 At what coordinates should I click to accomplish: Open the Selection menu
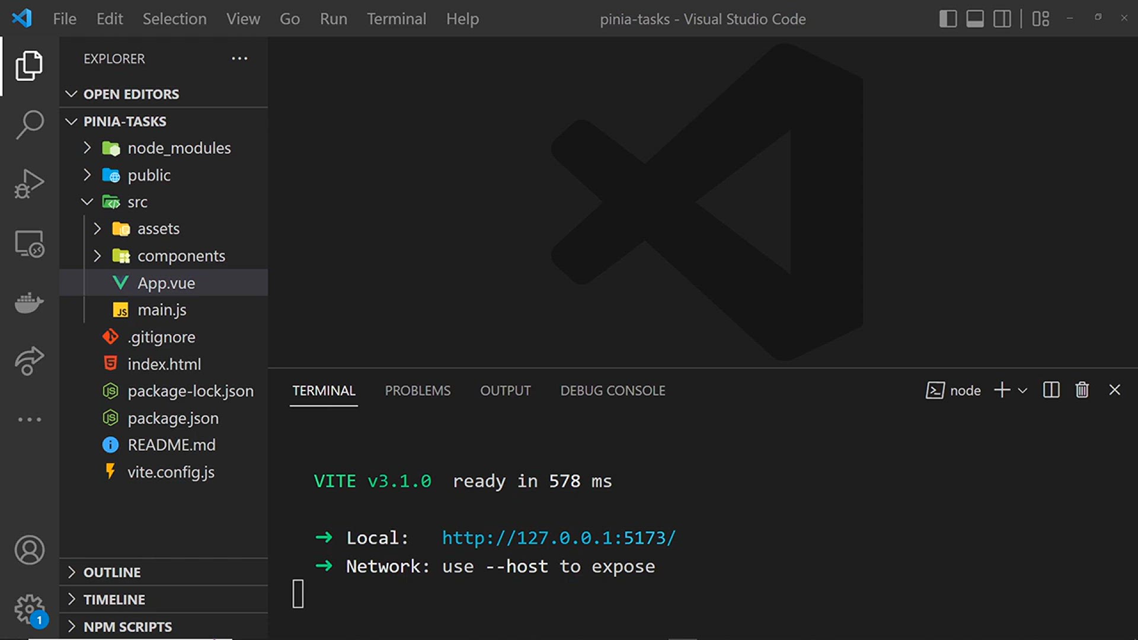pos(174,19)
